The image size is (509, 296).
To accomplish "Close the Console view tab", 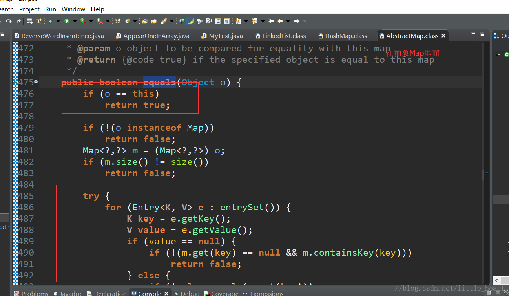I will tap(166, 293).
